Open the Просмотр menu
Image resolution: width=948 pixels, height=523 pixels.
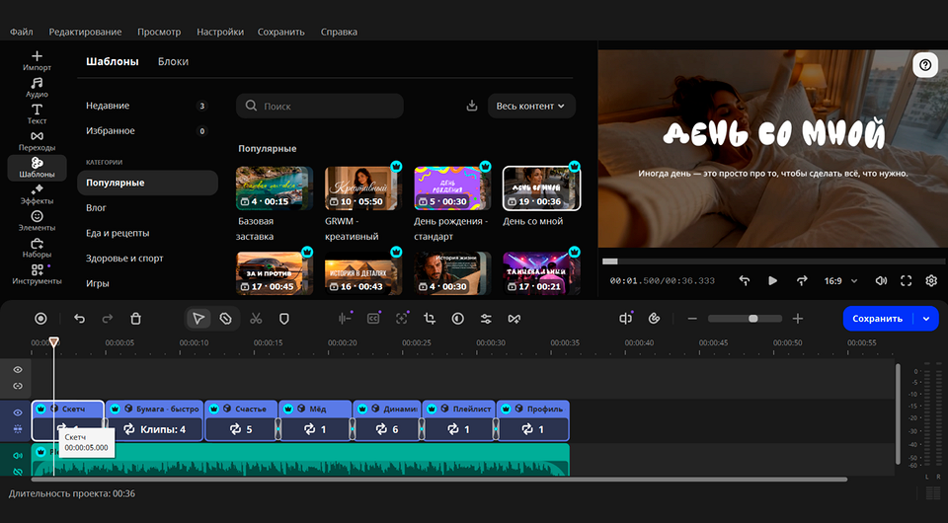tap(159, 32)
